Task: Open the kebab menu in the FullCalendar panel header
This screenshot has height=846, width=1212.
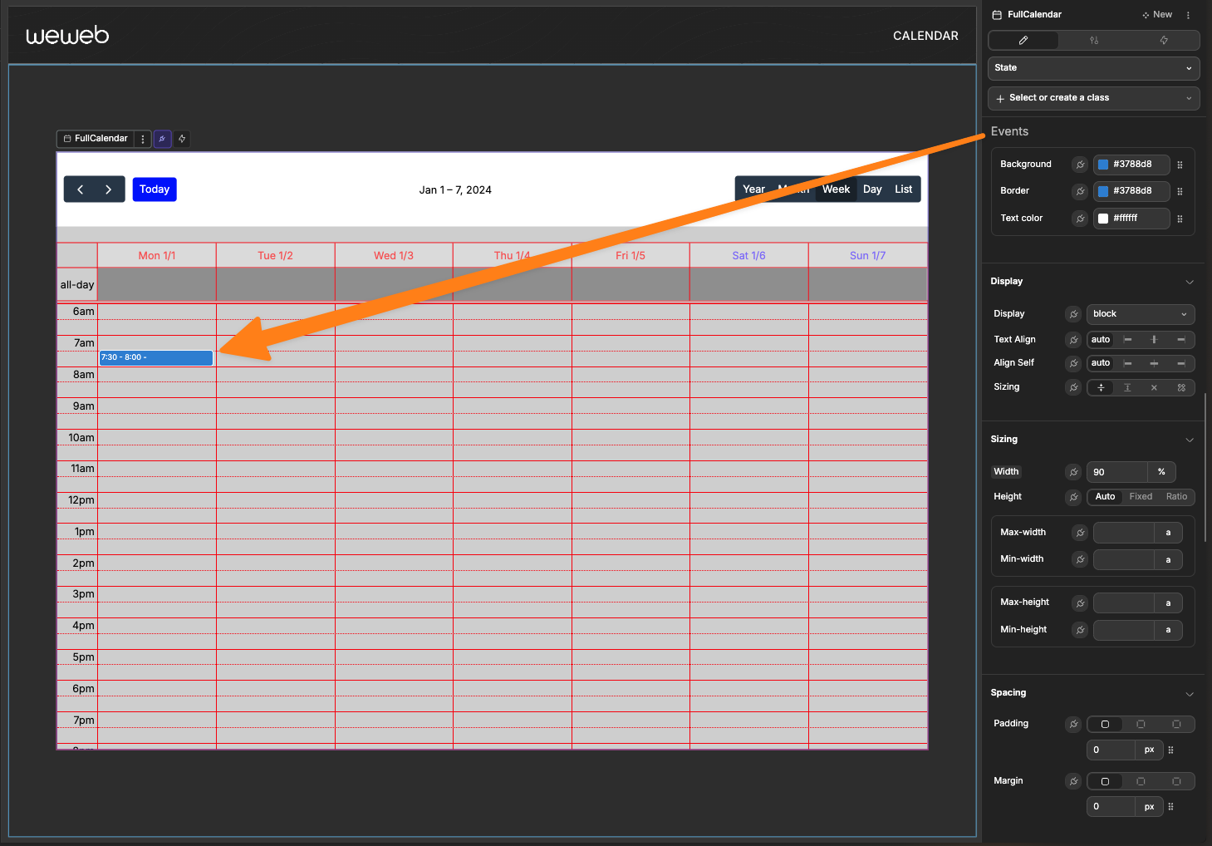Action: (1188, 15)
